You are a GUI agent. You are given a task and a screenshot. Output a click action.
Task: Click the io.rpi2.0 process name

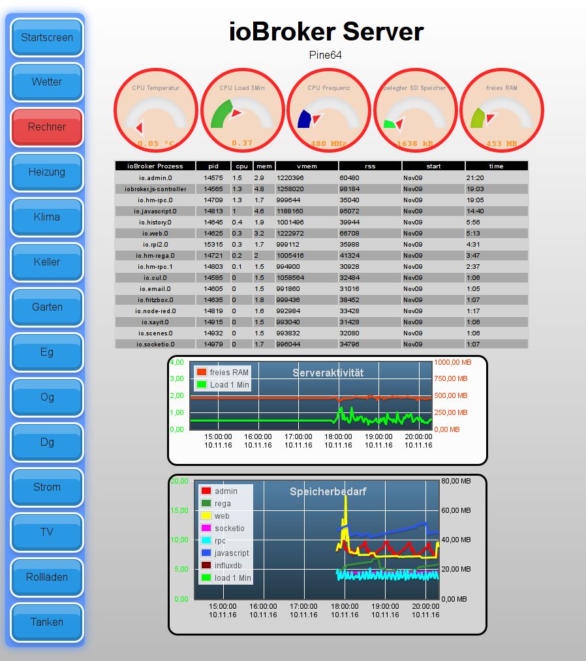(x=155, y=245)
